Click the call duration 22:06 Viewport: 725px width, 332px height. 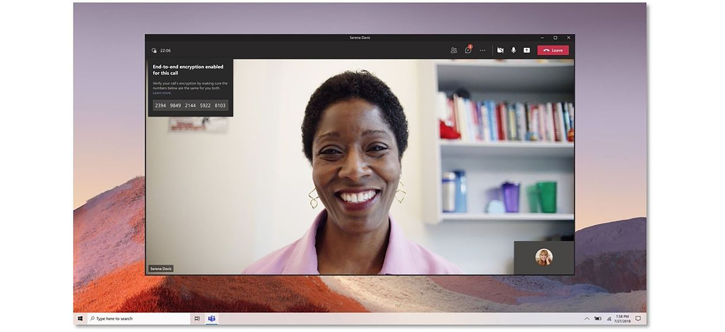166,50
